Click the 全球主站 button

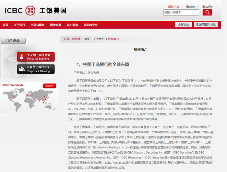pyautogui.click(x=184, y=25)
